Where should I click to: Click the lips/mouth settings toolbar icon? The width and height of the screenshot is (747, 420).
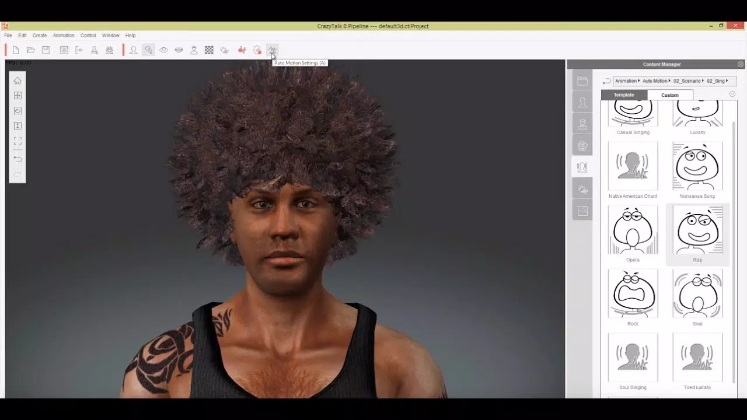click(179, 50)
